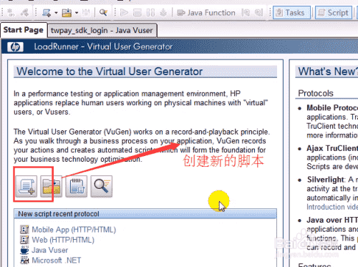Click the greyed Save toolbar icon
The image size is (358, 267).
(86, 13)
